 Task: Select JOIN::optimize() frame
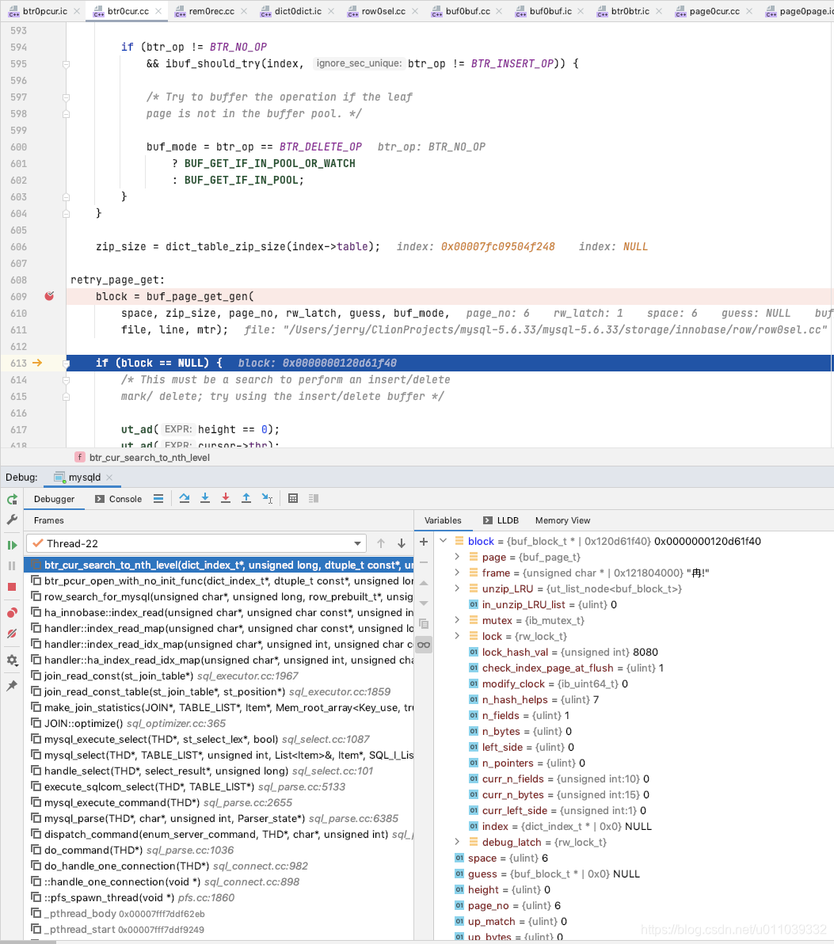[219, 723]
